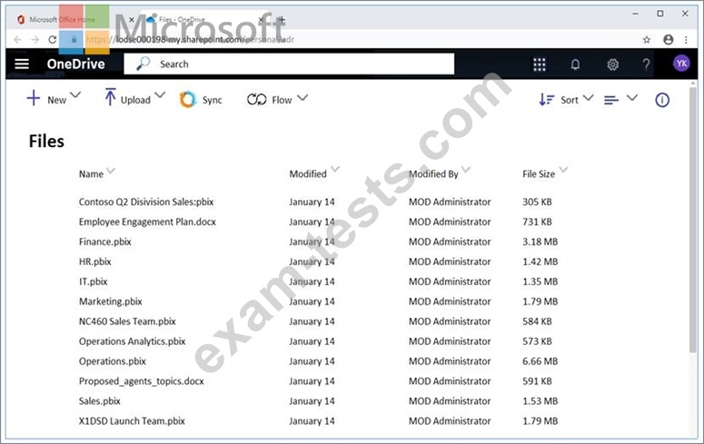The width and height of the screenshot is (704, 444).
Task: Open the information details pane icon
Action: tap(662, 100)
